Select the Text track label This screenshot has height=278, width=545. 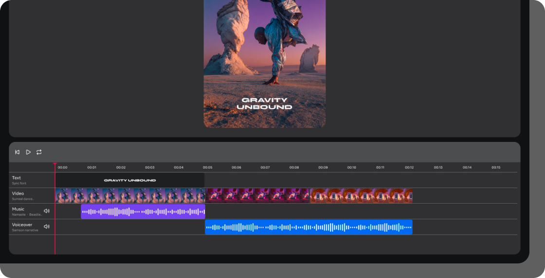click(17, 178)
